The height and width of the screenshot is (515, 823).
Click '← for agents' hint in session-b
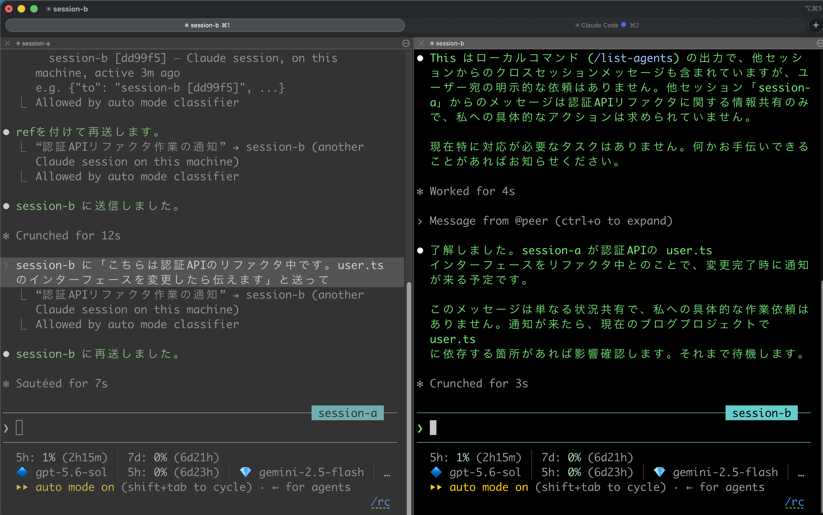[x=725, y=487]
